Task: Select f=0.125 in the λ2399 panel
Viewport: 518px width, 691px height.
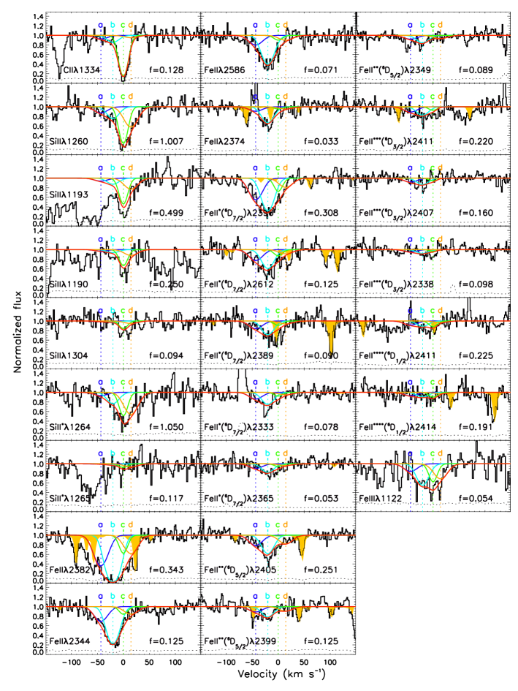Action: click(x=321, y=641)
